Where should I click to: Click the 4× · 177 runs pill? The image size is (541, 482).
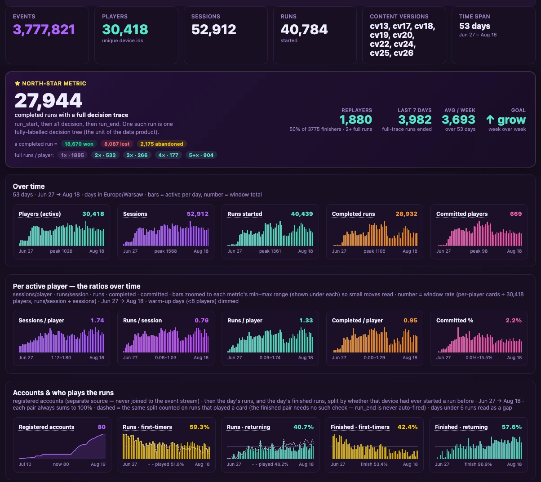[169, 155]
